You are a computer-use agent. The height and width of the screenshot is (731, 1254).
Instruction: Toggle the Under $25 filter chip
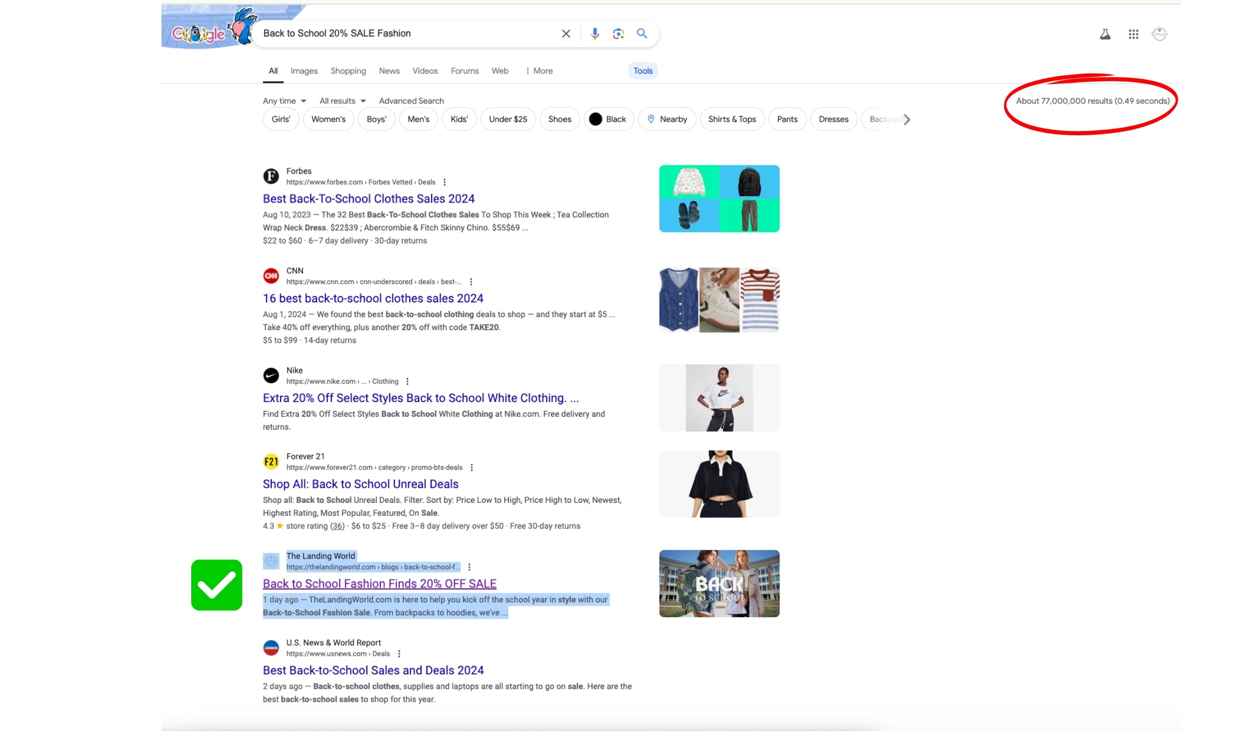click(508, 119)
